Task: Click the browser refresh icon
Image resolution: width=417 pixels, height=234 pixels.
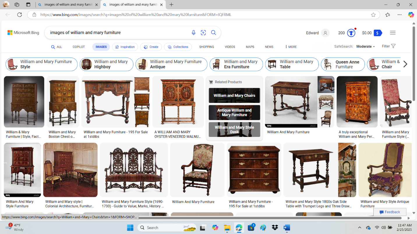Action: (20, 15)
